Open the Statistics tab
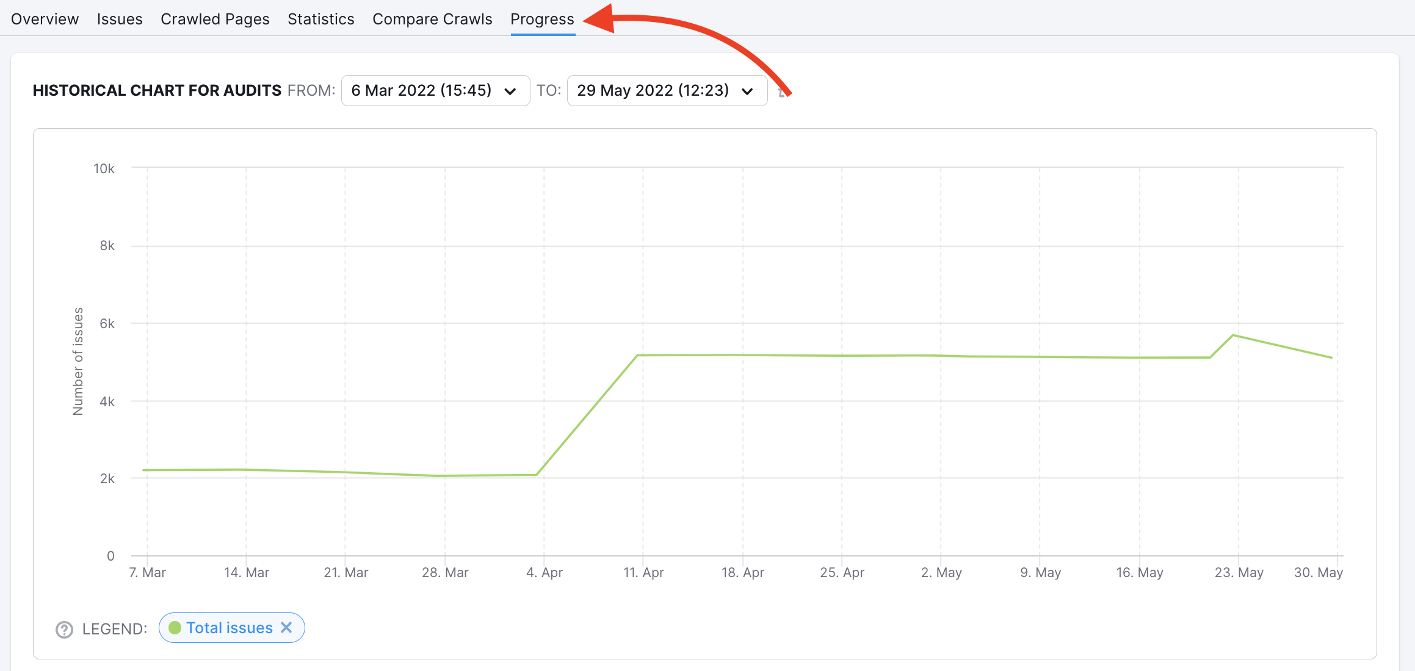This screenshot has width=1415, height=671. click(x=320, y=18)
